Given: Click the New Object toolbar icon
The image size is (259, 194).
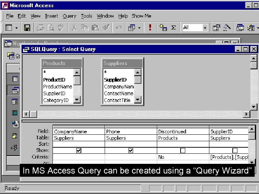Looking at the screenshot, I should tap(251, 28).
